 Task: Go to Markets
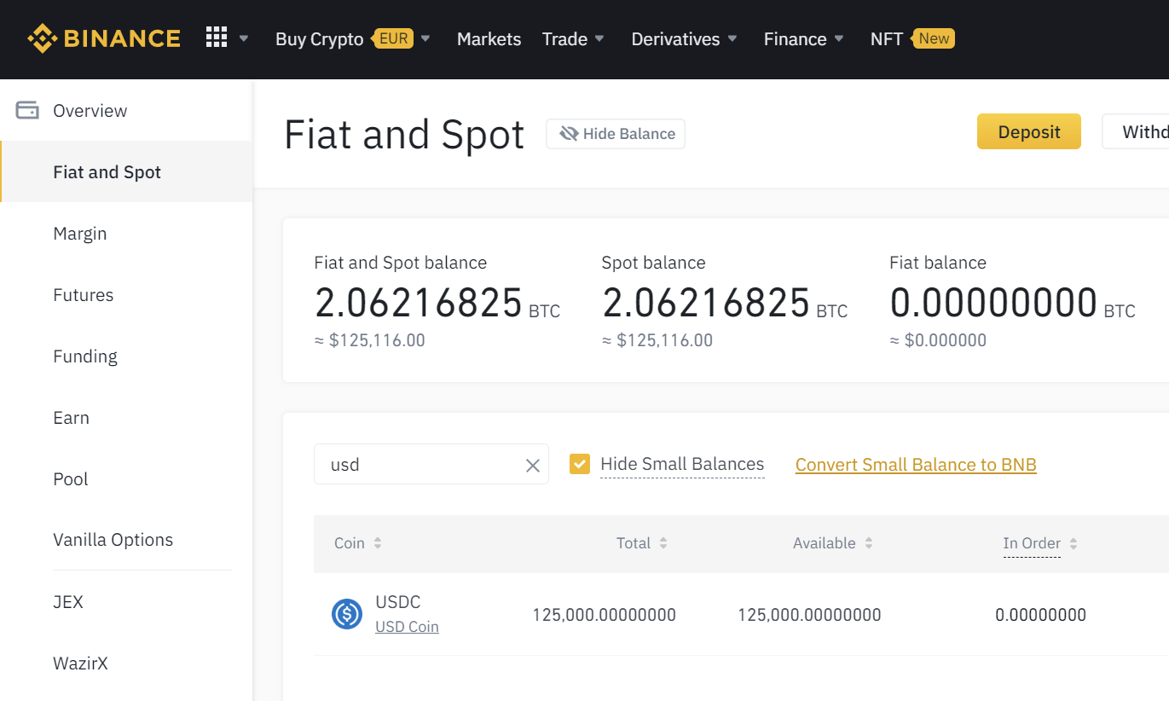click(489, 39)
